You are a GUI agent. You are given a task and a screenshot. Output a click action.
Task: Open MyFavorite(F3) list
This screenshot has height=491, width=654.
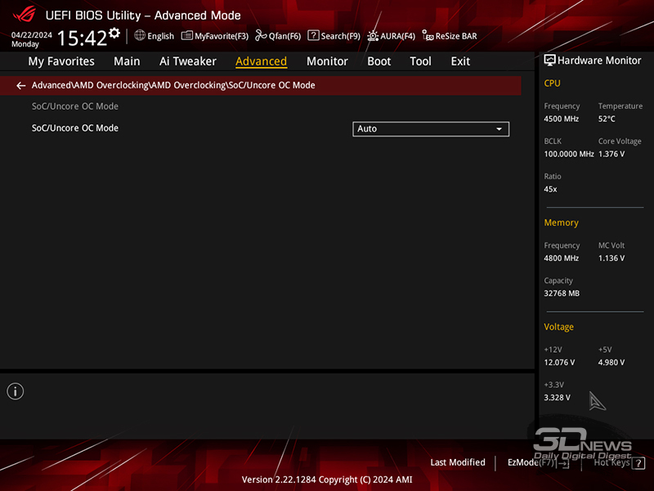(215, 36)
